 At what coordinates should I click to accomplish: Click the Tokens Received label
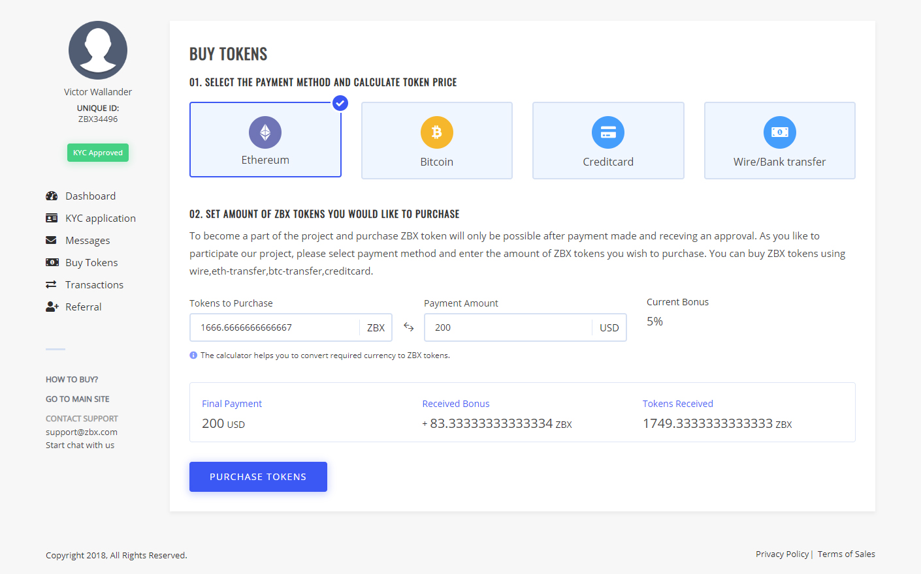click(x=678, y=404)
